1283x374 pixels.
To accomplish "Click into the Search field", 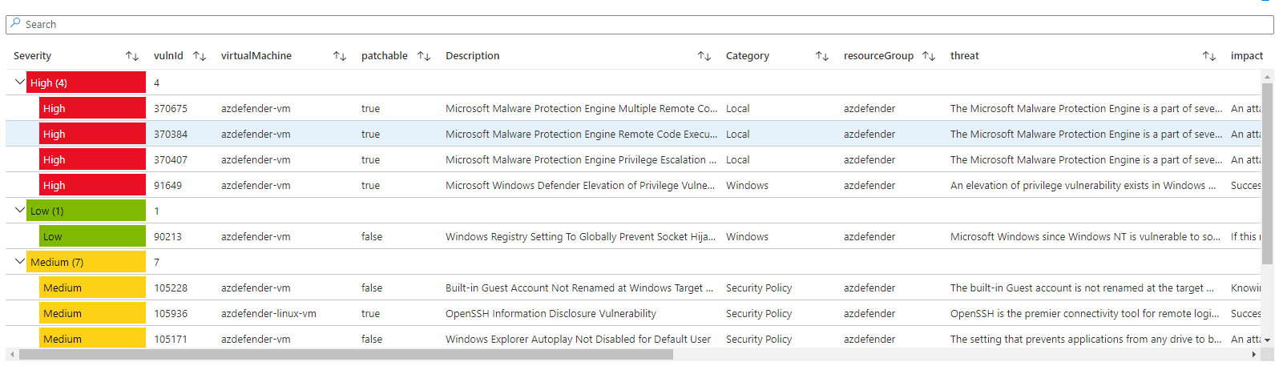I will coord(641,25).
